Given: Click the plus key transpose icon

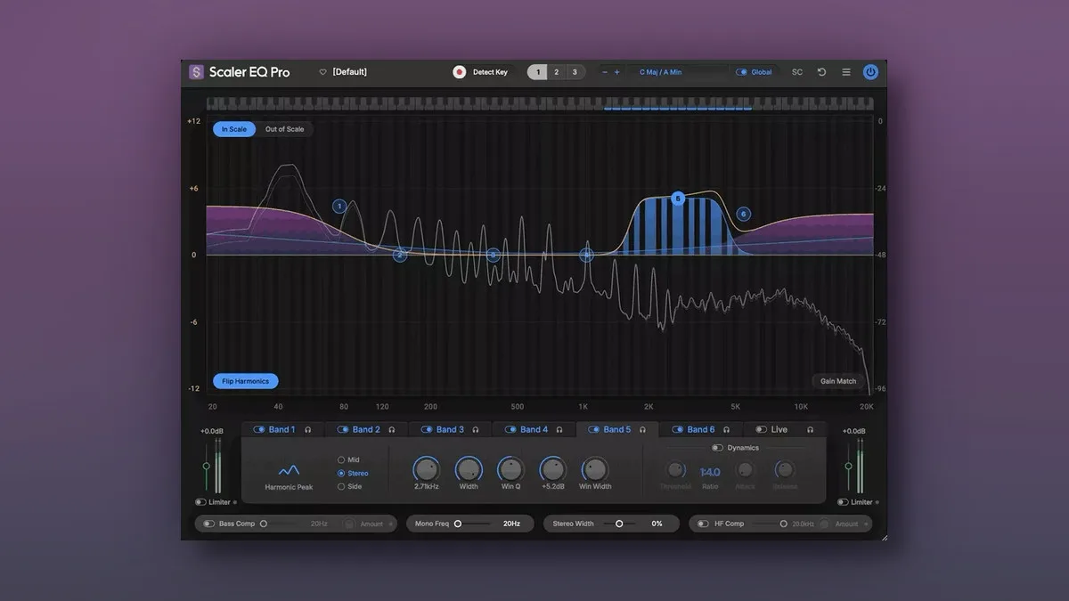Looking at the screenshot, I should (616, 72).
